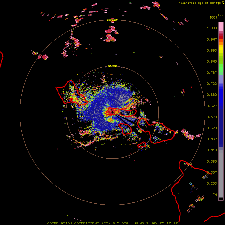Screen dimensions: 225x225
Task: Pick the 0.787 legend value
Action: [212, 72]
